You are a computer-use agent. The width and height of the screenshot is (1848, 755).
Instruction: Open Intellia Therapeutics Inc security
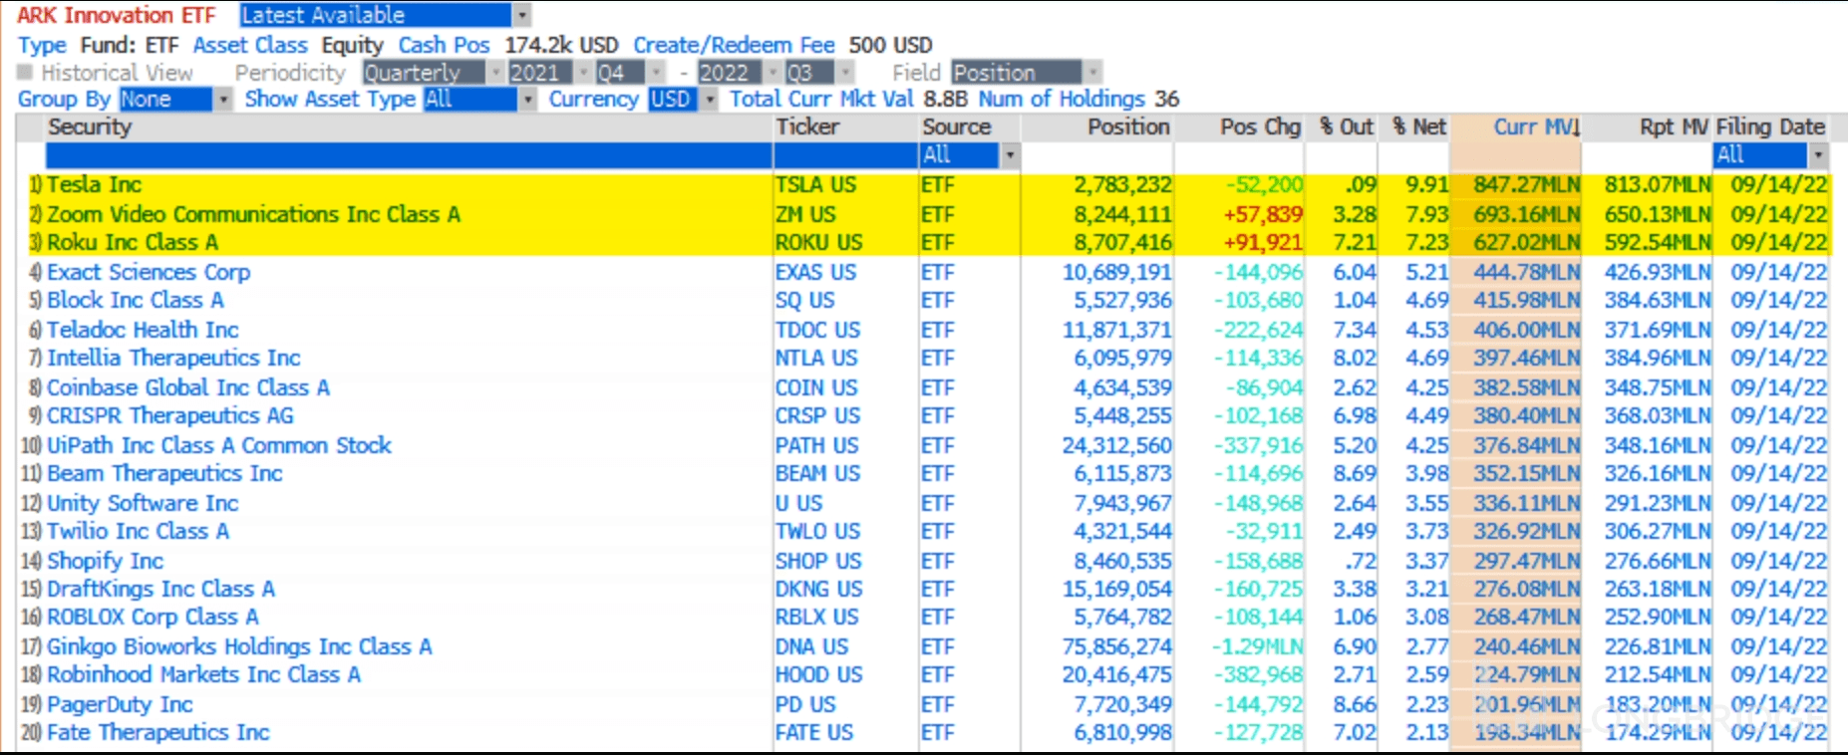point(173,359)
